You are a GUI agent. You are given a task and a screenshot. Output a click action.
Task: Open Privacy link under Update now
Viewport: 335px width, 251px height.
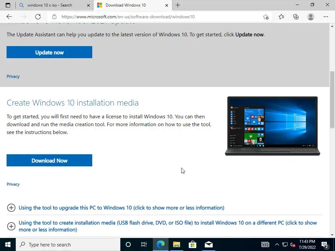point(13,76)
